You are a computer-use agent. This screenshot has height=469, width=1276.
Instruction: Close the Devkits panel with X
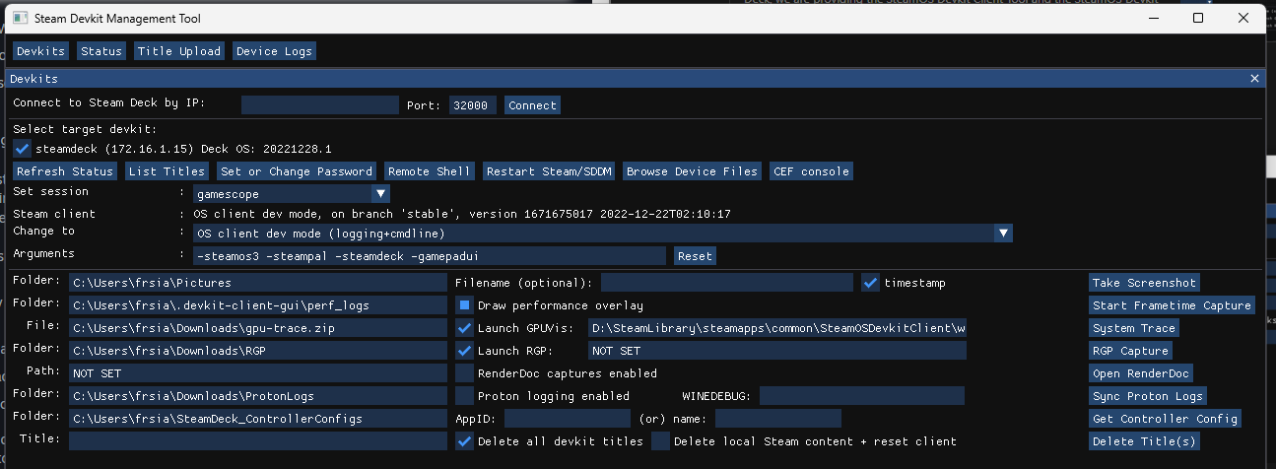[1254, 78]
